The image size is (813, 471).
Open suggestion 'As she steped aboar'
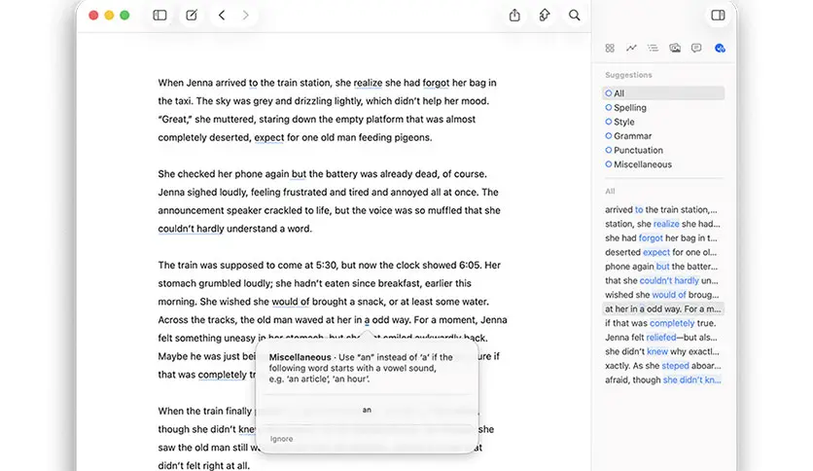coord(662,366)
